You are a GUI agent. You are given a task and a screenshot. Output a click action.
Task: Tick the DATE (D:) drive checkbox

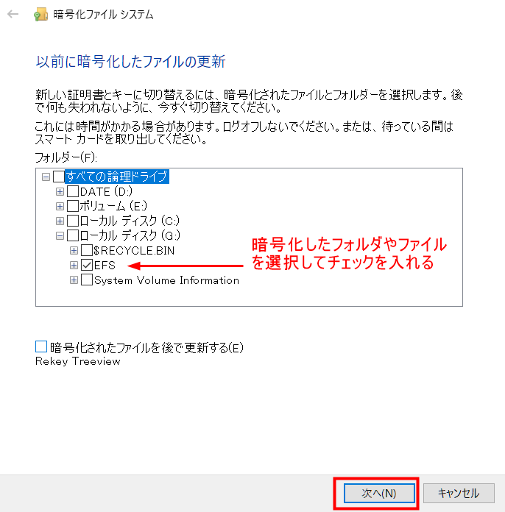pyautogui.click(x=73, y=191)
